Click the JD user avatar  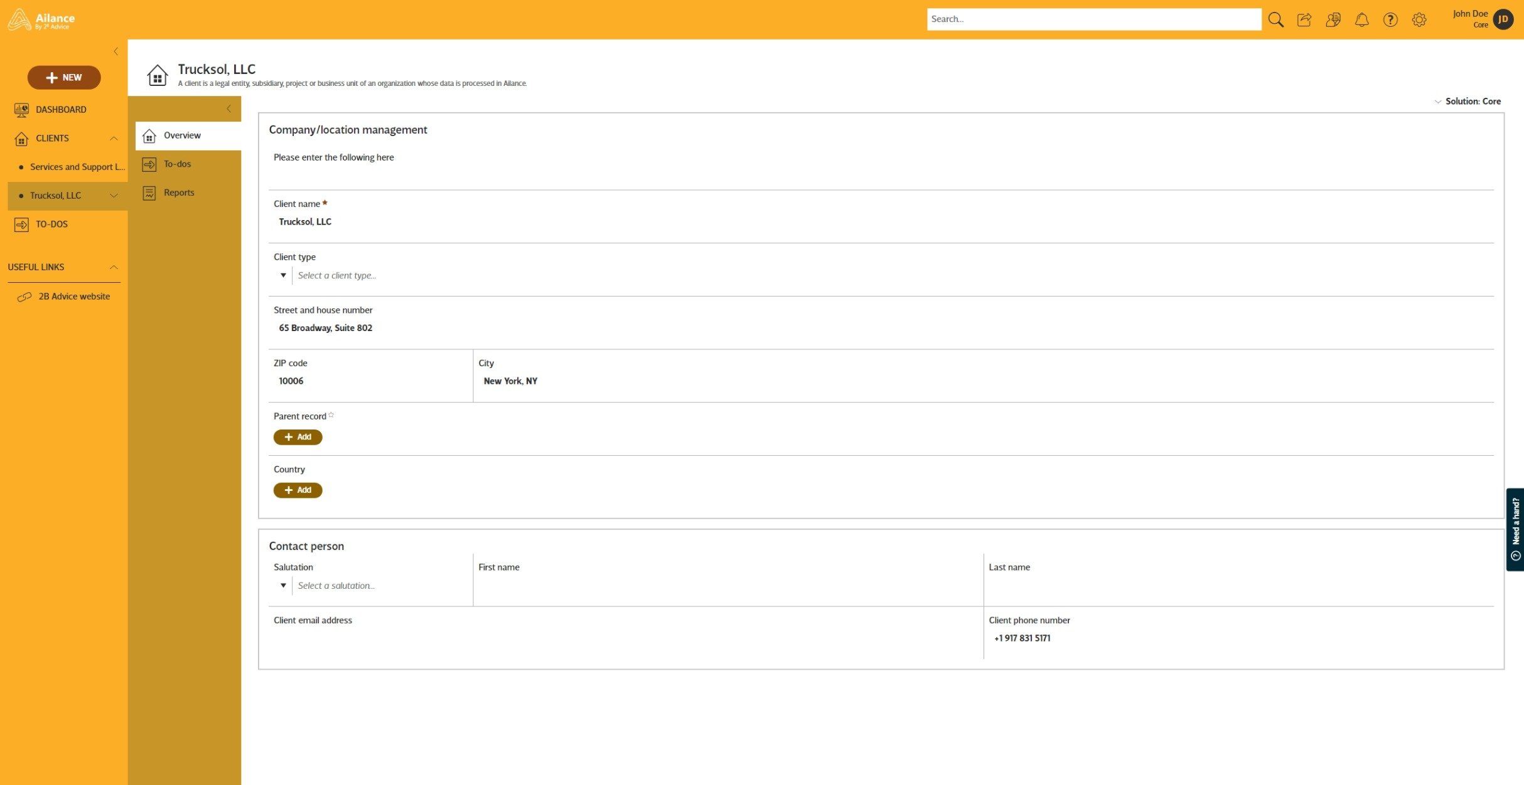pos(1503,19)
